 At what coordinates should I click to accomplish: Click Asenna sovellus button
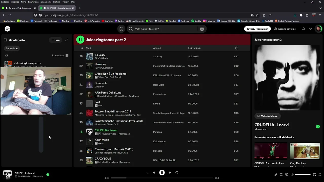(285, 29)
